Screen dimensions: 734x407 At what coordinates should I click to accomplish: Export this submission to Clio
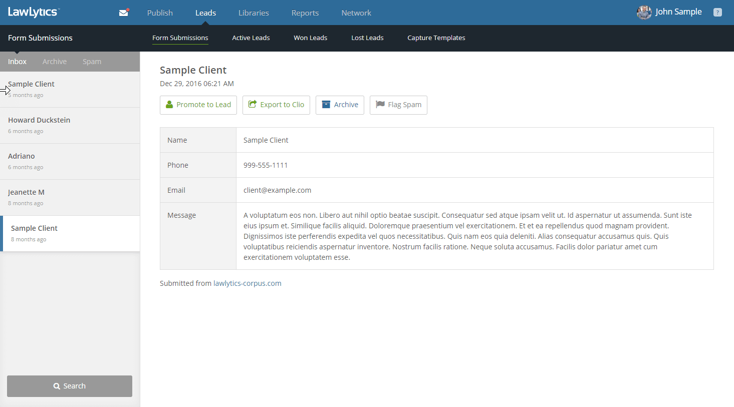(x=276, y=105)
